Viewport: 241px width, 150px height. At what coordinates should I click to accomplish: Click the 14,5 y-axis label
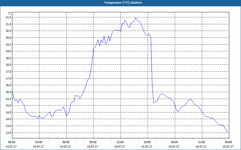(8, 112)
